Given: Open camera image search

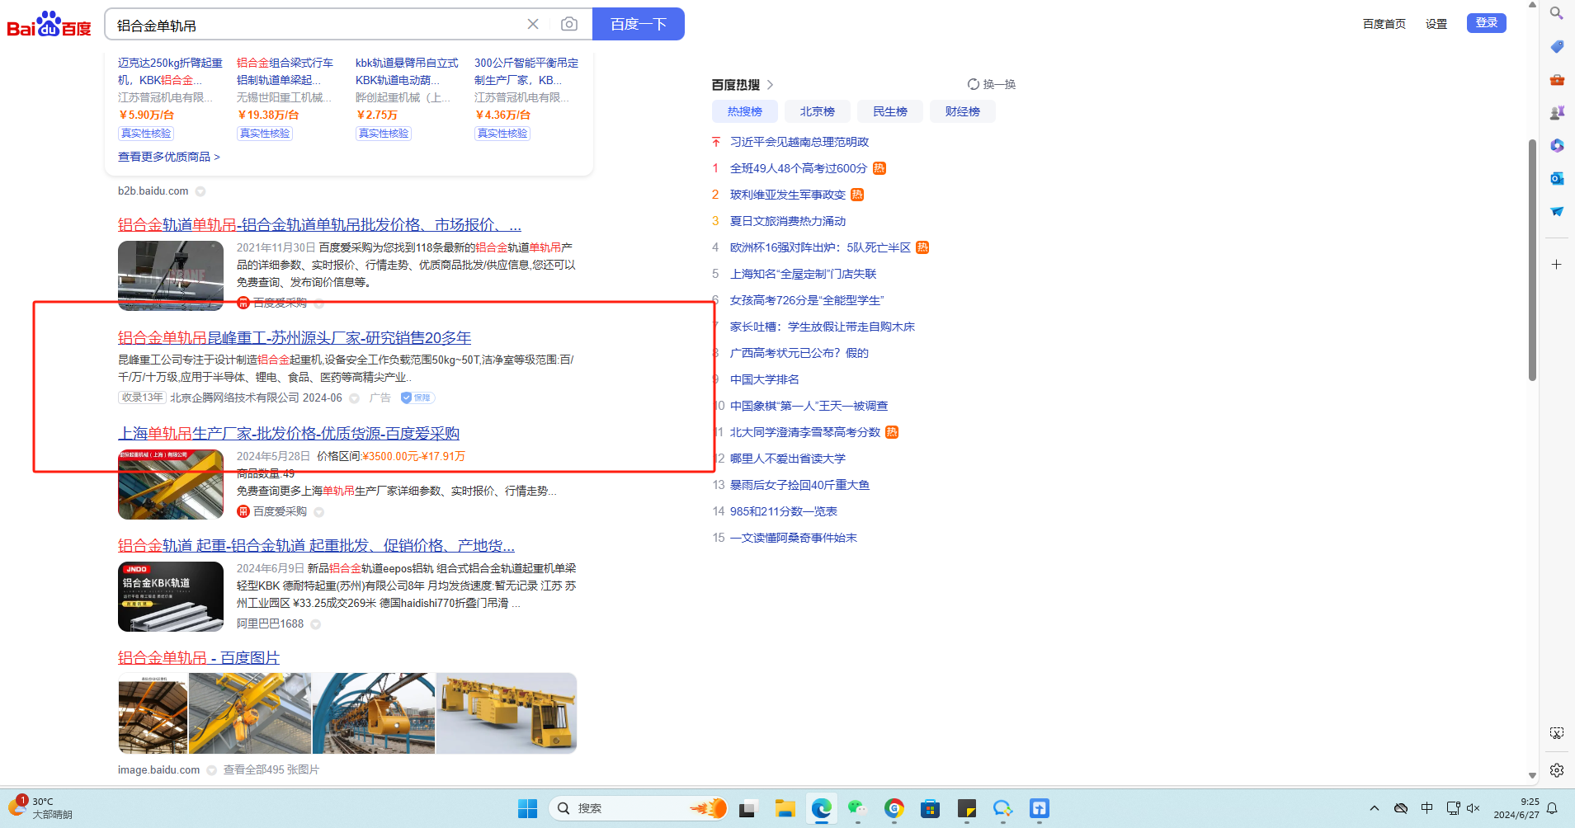Looking at the screenshot, I should point(569,24).
